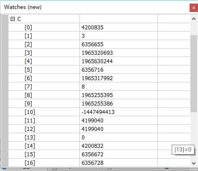Click the vertical scrollbar thumb
The width and height of the screenshot is (198, 171).
pos(194,73)
